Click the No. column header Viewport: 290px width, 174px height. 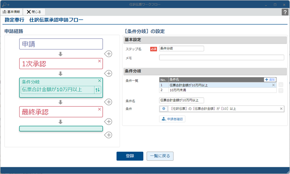[164, 80]
